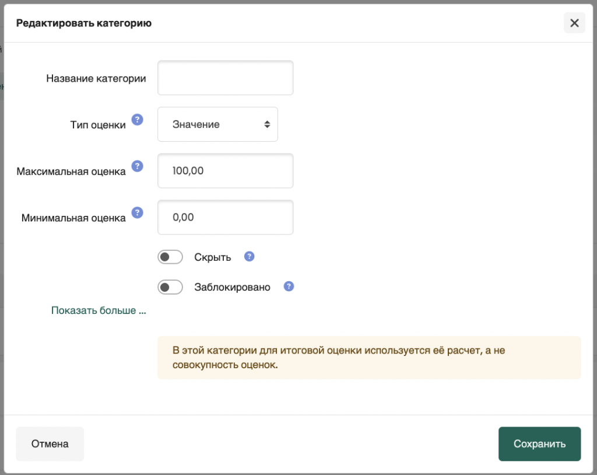The height and width of the screenshot is (475, 597).
Task: Click the yellow category calculation notice
Action: (x=368, y=358)
